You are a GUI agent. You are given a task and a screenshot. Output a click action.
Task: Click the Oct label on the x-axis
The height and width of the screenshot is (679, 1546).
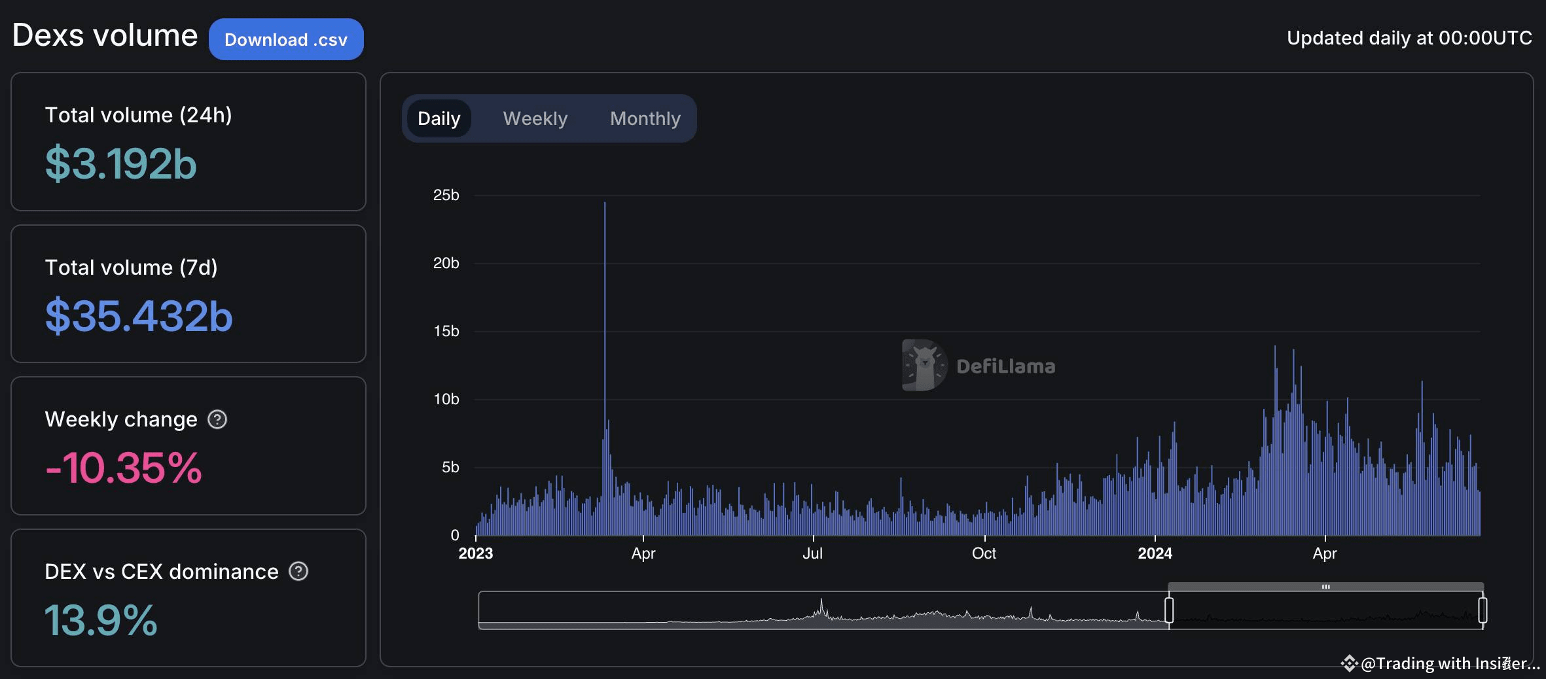(984, 553)
